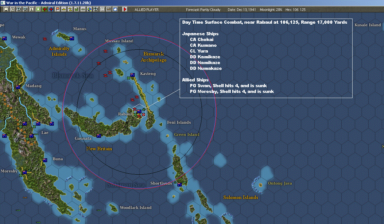384x224 pixels.
Task: Click the Day Time Surface Combat title line
Action: point(265,22)
